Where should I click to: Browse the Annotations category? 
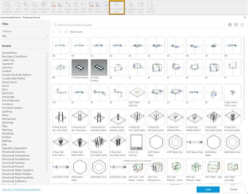pyautogui.click(x=9, y=53)
